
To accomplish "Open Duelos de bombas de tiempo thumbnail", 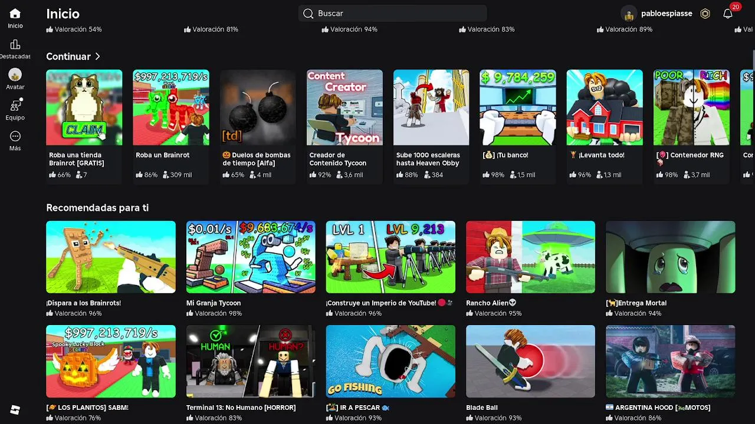I will (x=258, y=107).
